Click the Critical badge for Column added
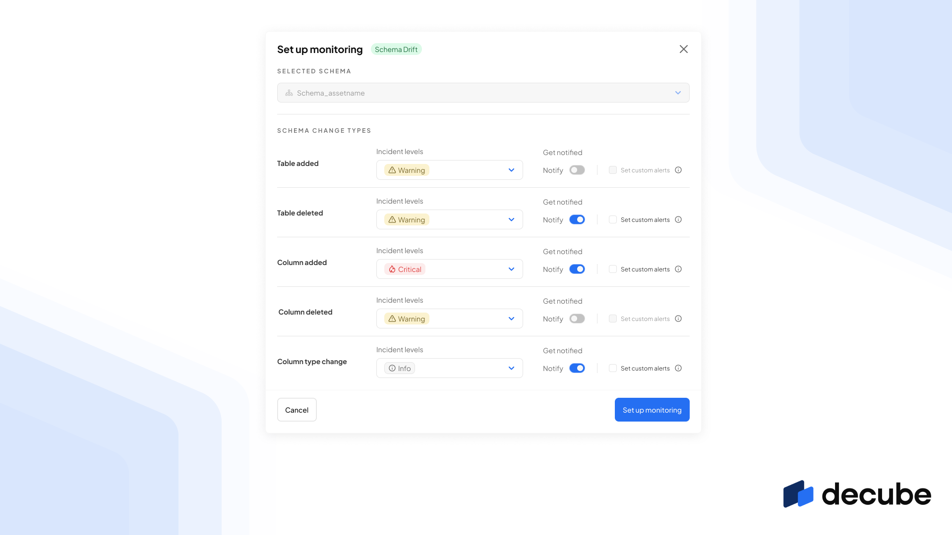952x535 pixels. coord(405,269)
